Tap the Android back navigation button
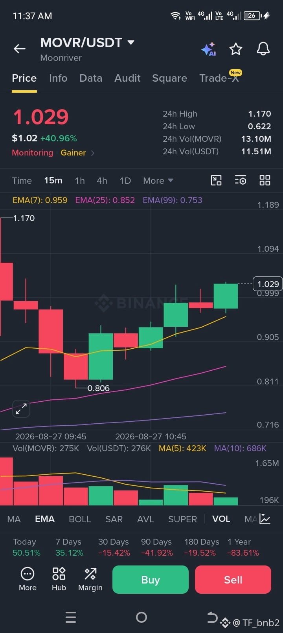 tap(212, 617)
